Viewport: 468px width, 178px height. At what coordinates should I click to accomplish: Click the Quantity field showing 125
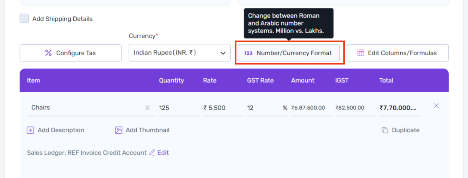[x=179, y=108]
